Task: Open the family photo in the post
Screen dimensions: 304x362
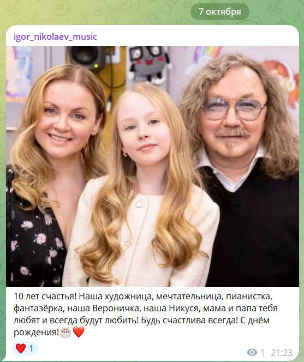Action: (x=152, y=166)
